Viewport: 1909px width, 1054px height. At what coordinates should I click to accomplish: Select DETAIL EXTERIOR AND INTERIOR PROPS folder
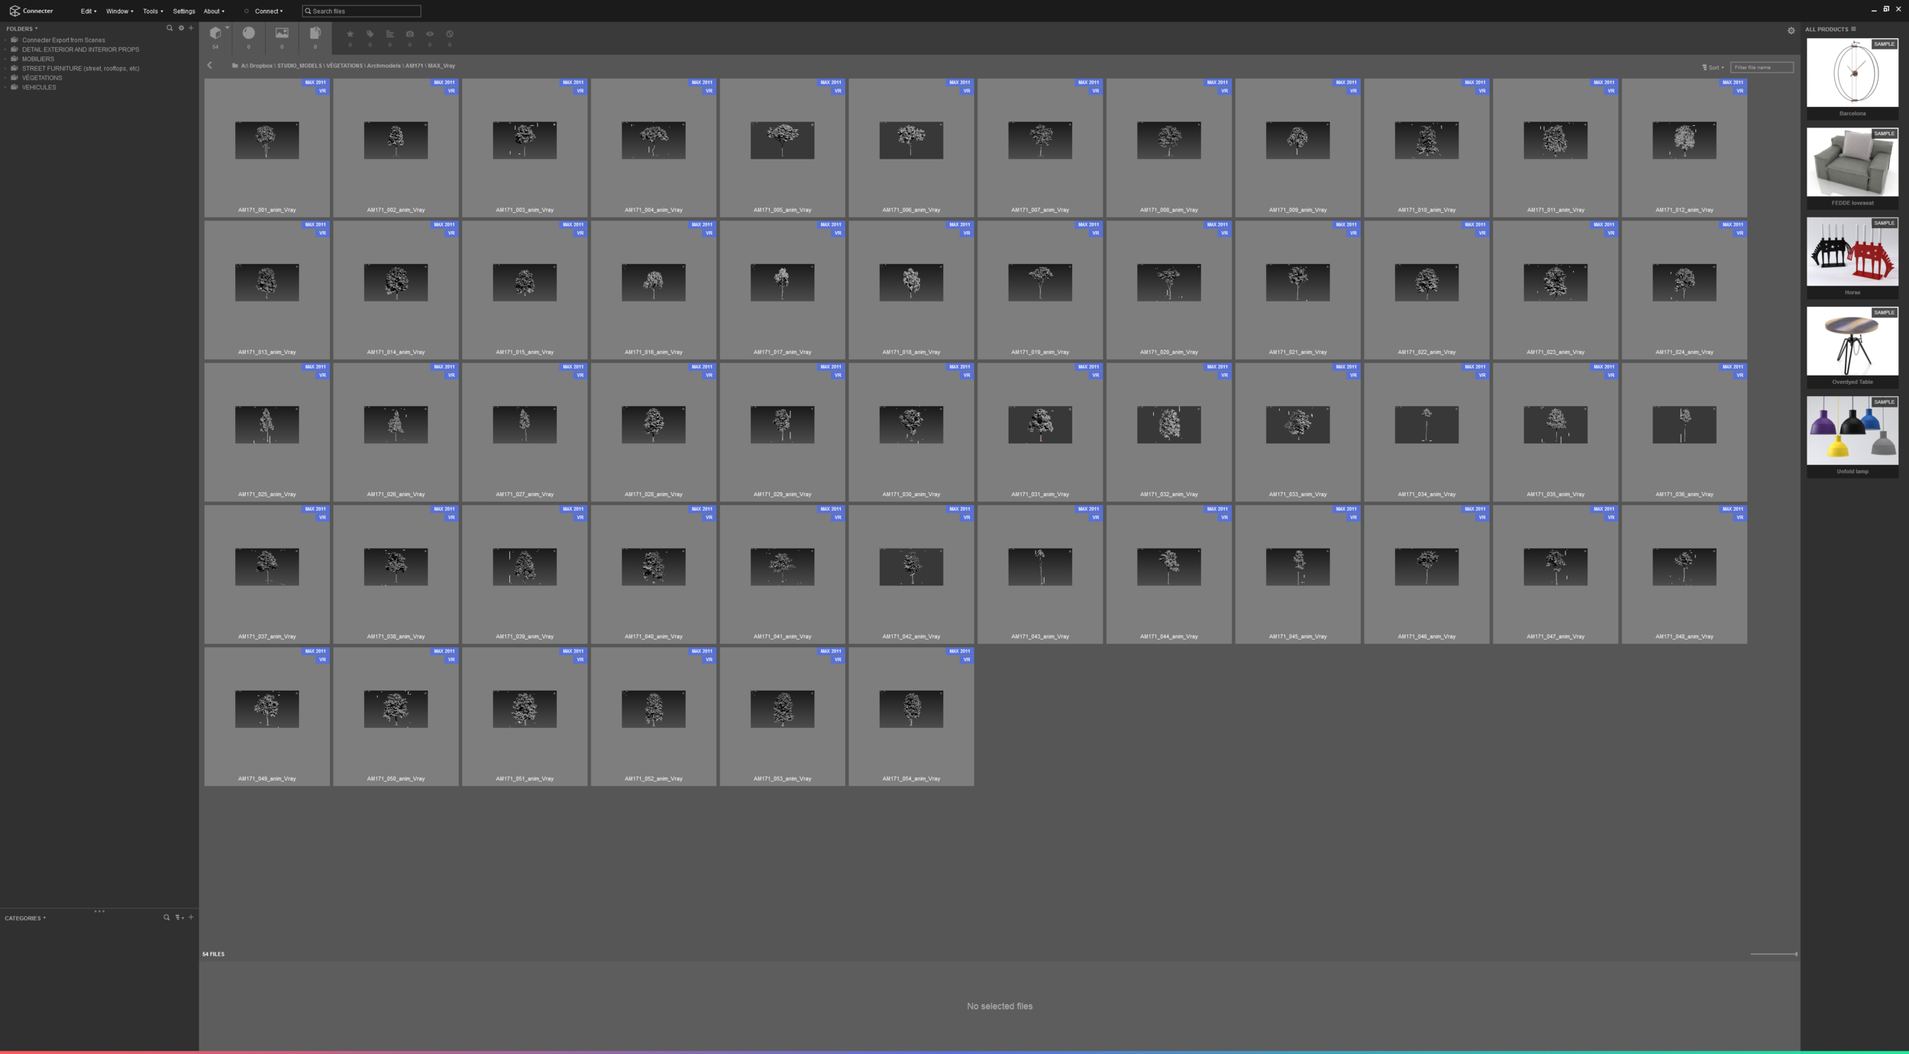pos(80,50)
